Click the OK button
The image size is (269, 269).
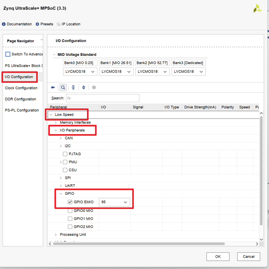point(218,256)
